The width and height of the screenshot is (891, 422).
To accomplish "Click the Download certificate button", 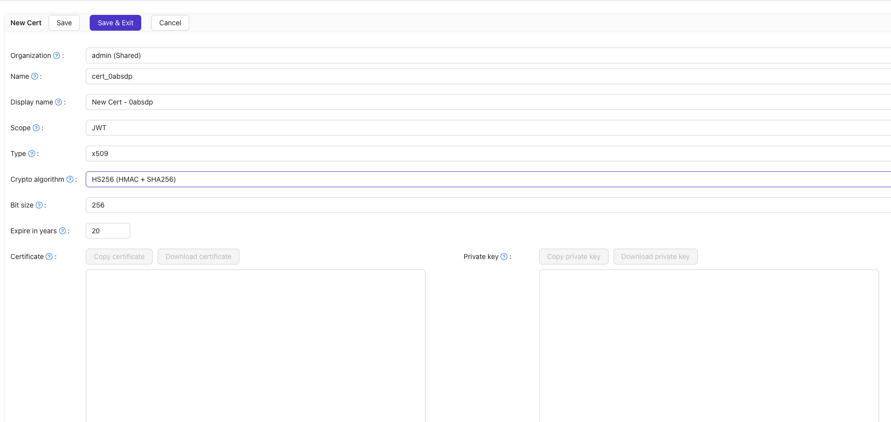I will [x=198, y=257].
